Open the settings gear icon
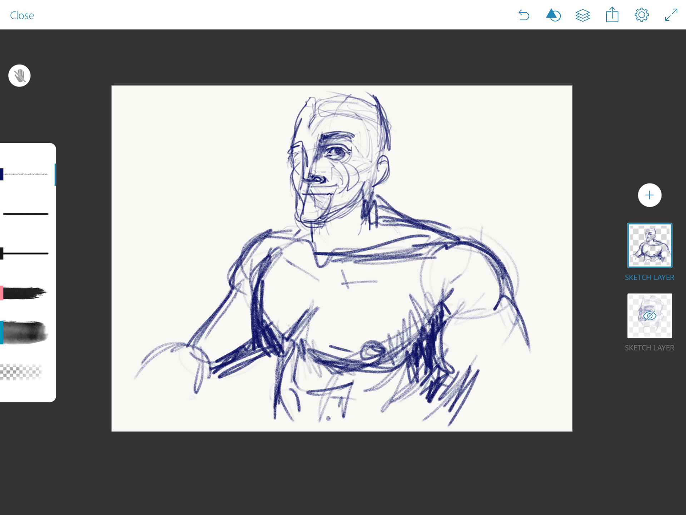The image size is (686, 515). [641, 15]
